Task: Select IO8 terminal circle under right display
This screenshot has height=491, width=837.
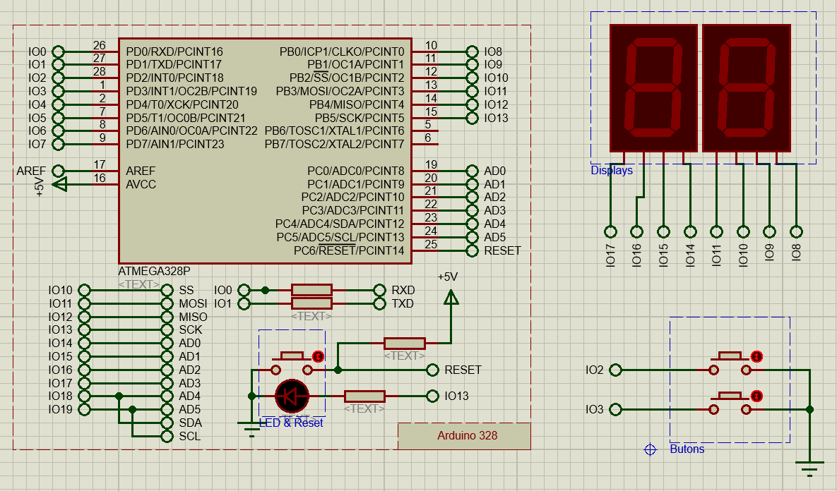Action: (x=797, y=232)
